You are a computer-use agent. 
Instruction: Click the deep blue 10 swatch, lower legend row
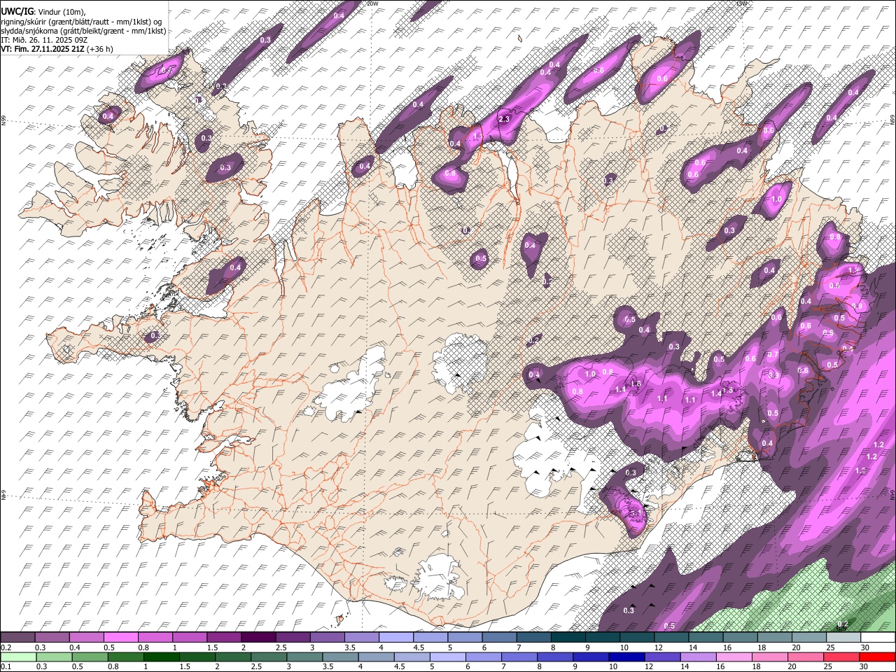tap(626, 657)
